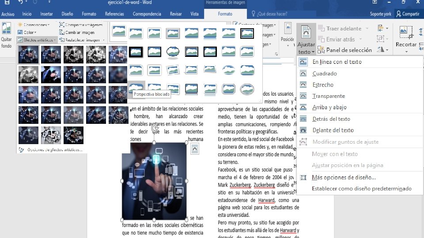Open the Diseño tab
Image resolution: width=424 pixels, height=238 pixels.
pyautogui.click(x=67, y=14)
